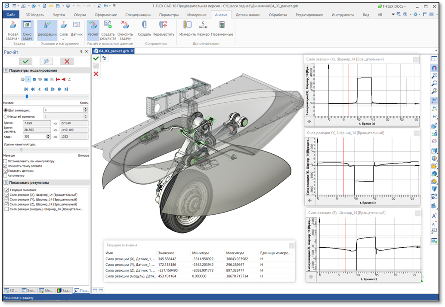445x307 pixels.
Task: Check Останавливать по манипулятору option
Action: (x=5, y=161)
